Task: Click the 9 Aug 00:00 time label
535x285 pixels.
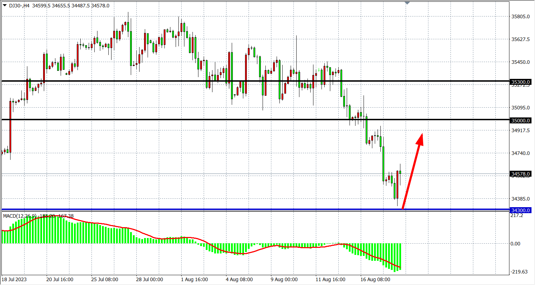Action: click(284, 279)
